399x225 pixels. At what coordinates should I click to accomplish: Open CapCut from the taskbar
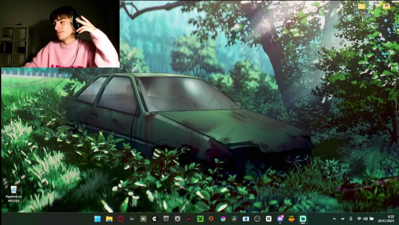coord(268,219)
